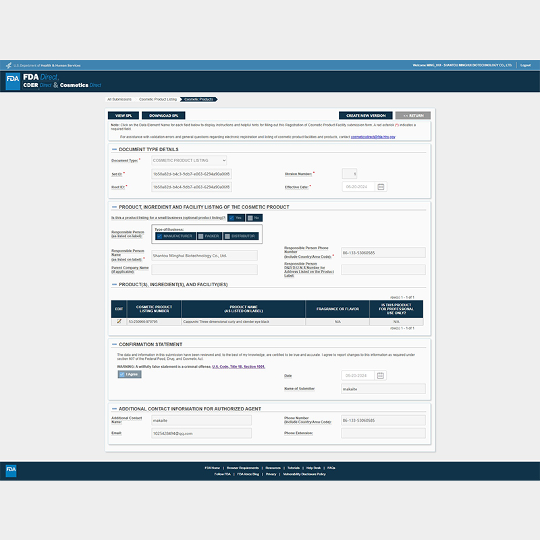Open the Document Type dropdown
Screen dimensions: 540x540
tap(189, 161)
